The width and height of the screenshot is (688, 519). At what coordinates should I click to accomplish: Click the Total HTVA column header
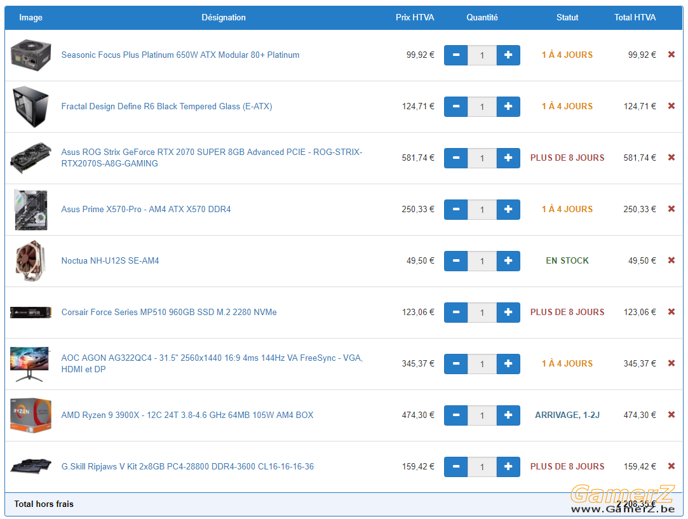[x=635, y=18]
